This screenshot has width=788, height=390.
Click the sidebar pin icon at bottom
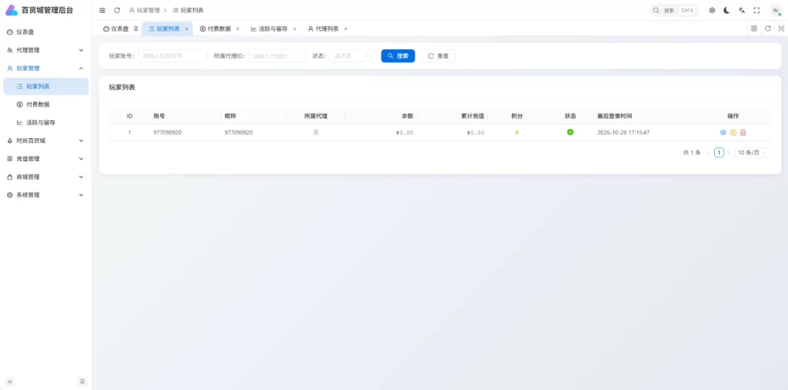(82, 382)
